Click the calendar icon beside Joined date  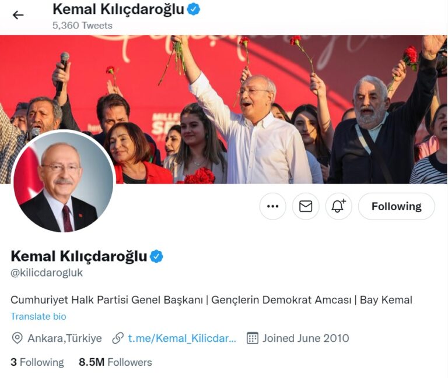coord(252,338)
